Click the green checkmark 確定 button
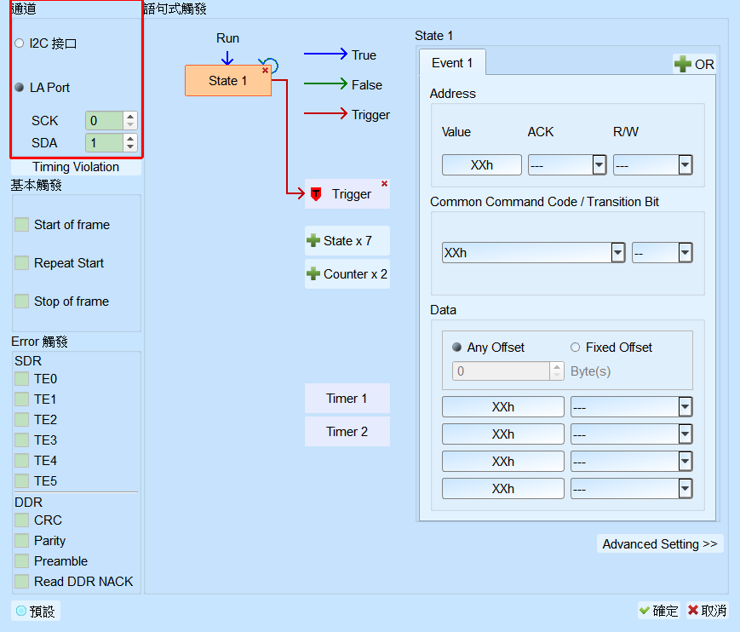 click(658, 611)
